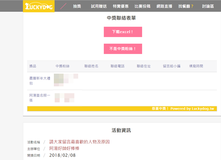This screenshot has width=221, height=160.
Task: Open blurred winner of 阿湯簽名照一張
Action: coord(64,98)
